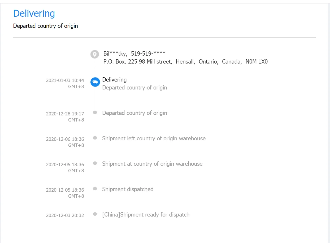Screen dimensions: 330x243
Task: Click the location pin icon beside the address
Action: tap(95, 54)
